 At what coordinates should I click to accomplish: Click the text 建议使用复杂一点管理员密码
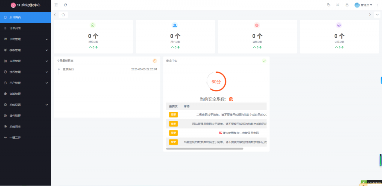(x=241, y=133)
